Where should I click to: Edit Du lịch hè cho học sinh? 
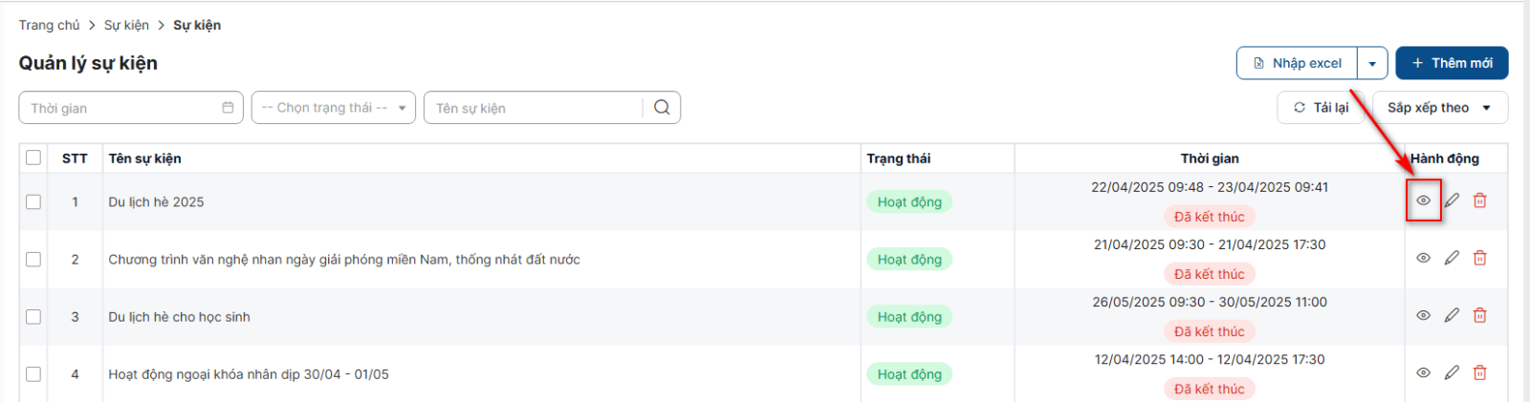(1452, 315)
